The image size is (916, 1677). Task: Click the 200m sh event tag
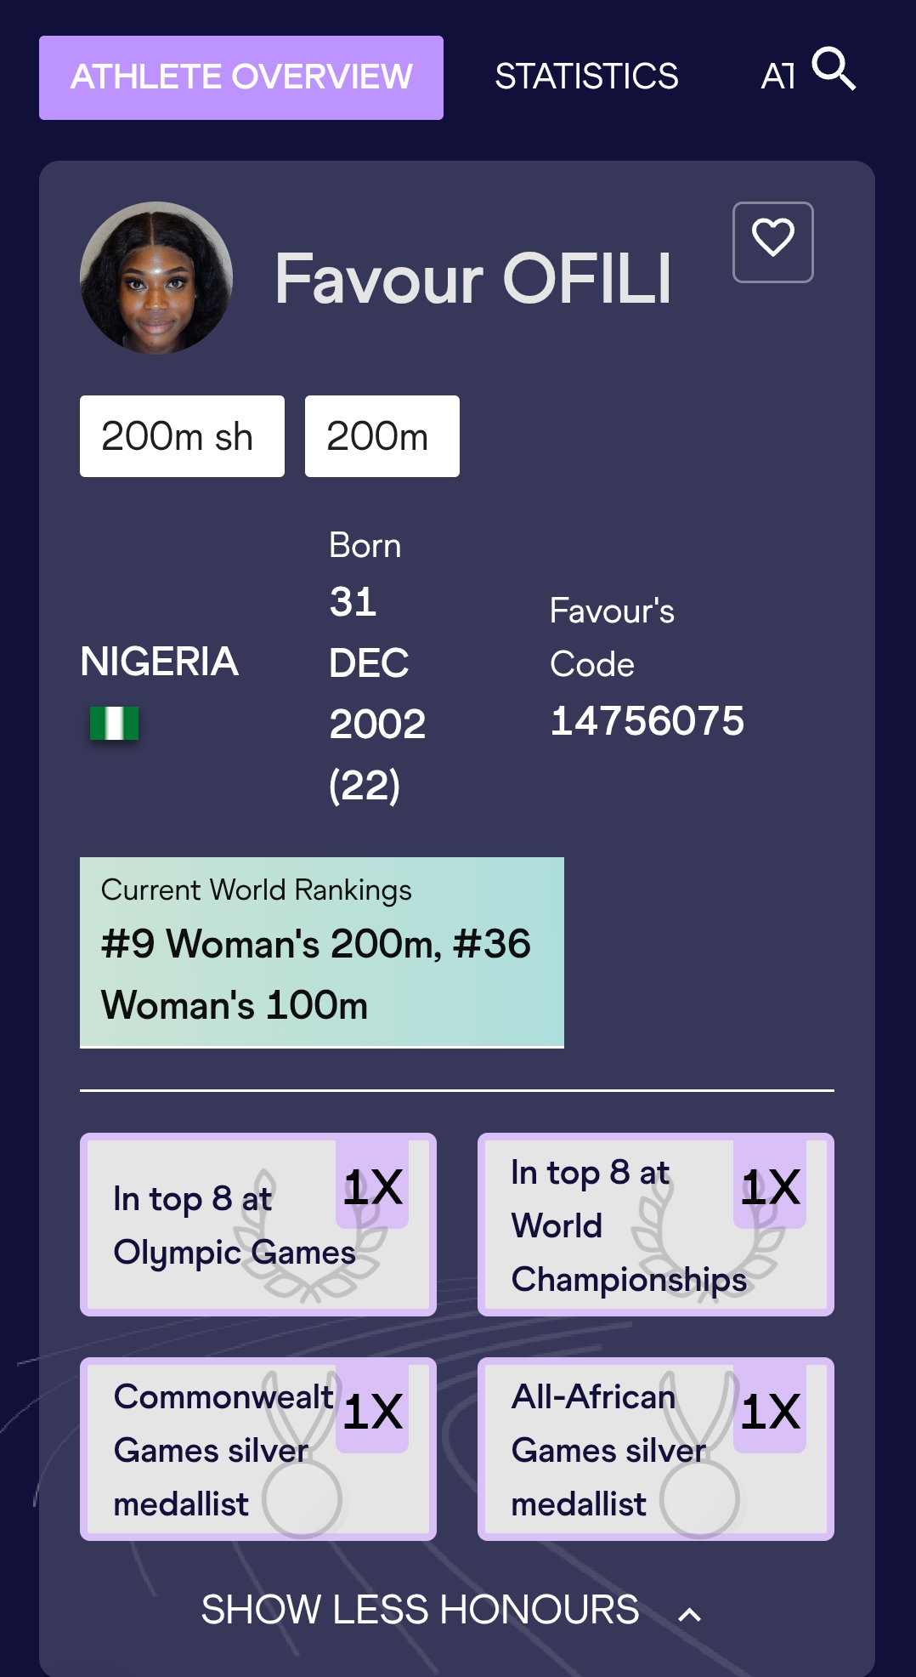[x=182, y=436]
